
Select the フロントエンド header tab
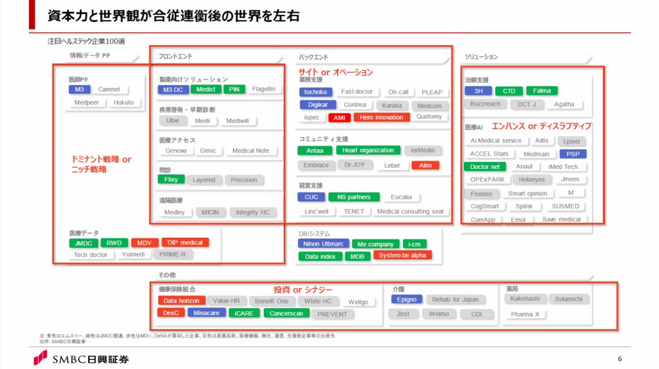click(176, 57)
